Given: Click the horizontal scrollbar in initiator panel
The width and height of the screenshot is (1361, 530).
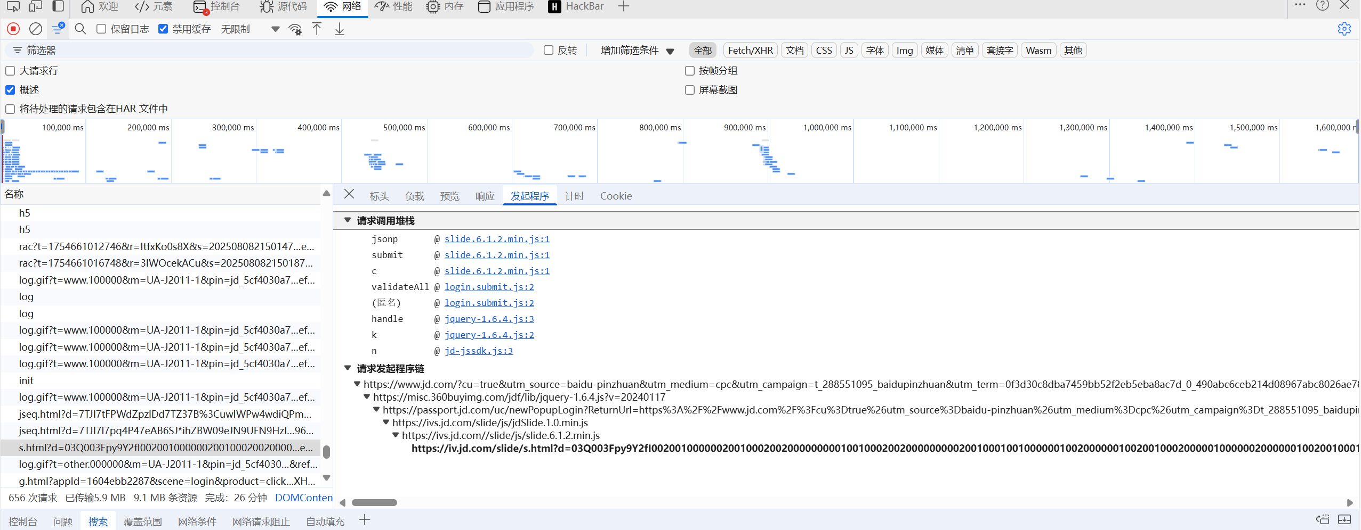Looking at the screenshot, I should pos(374,502).
